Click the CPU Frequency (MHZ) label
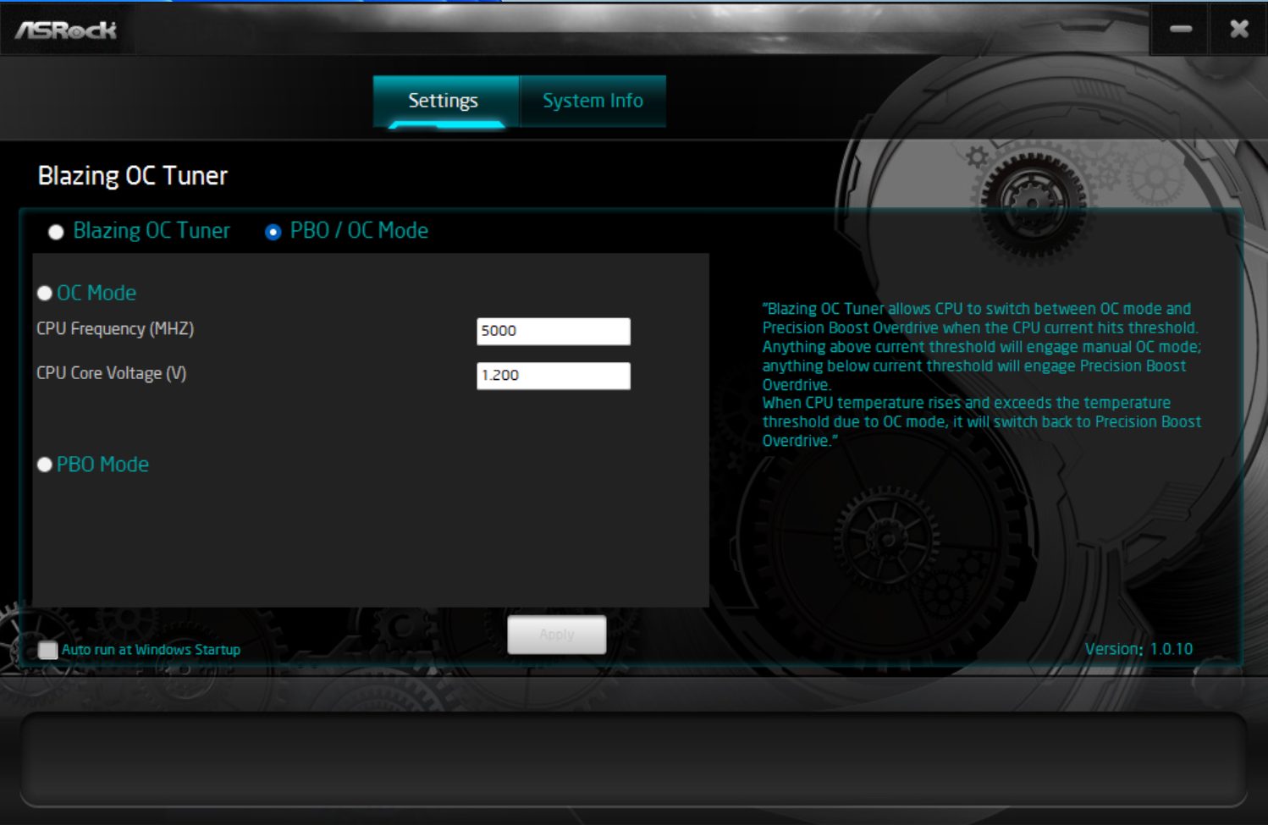The image size is (1268, 825). [x=115, y=329]
